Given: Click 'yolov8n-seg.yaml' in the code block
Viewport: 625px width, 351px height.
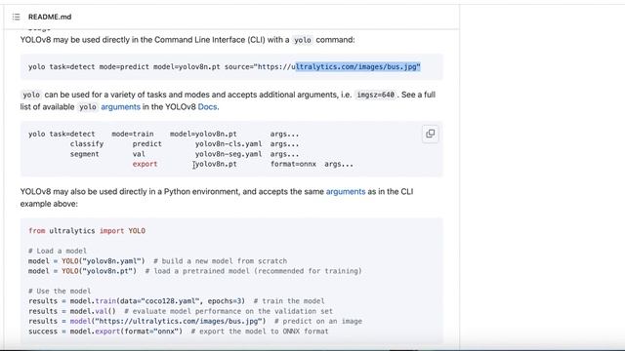Looking at the screenshot, I should [x=229, y=154].
